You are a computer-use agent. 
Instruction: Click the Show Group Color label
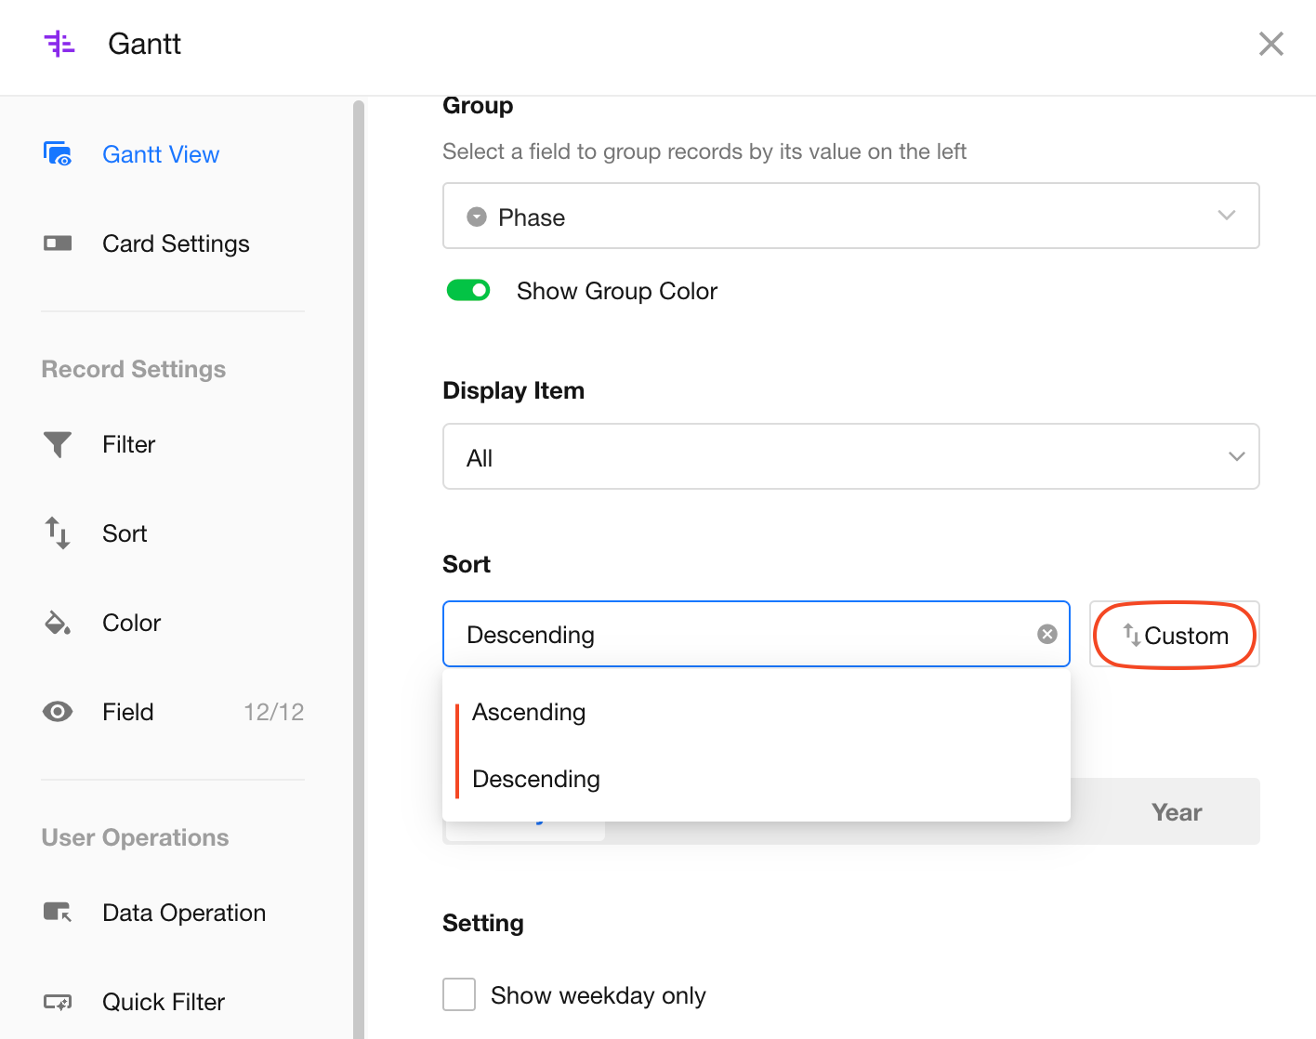617,291
